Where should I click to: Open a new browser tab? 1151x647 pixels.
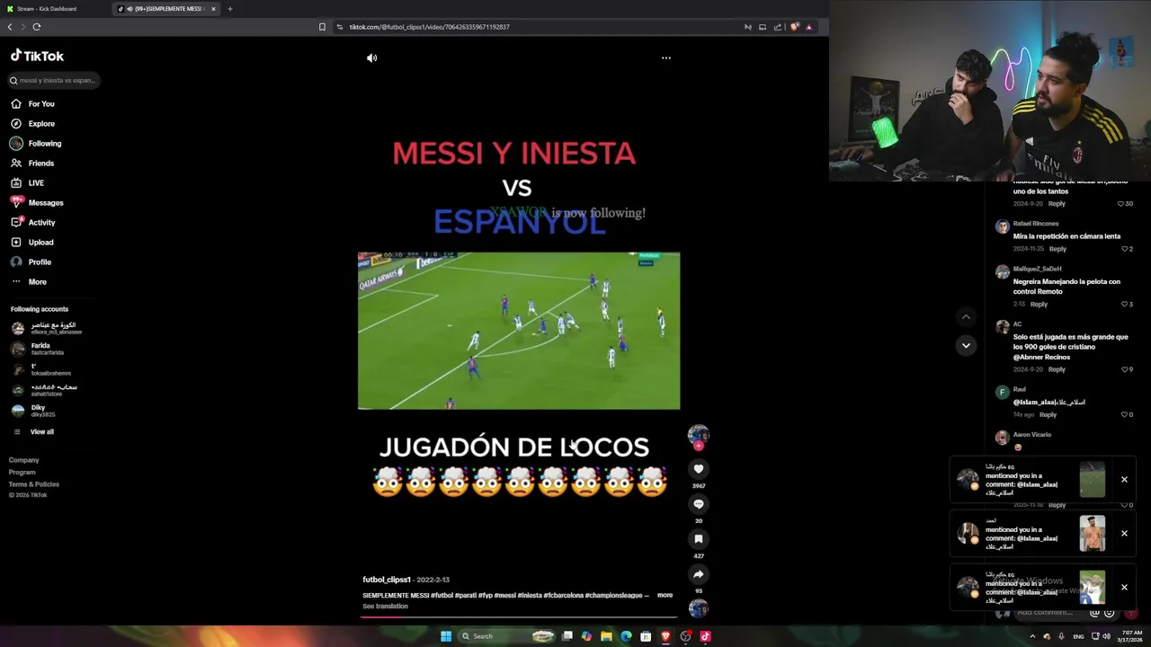[x=230, y=9]
